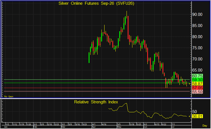Select the 4/16 date marker on timeline
This screenshot has width=211, height=129.
point(104,124)
